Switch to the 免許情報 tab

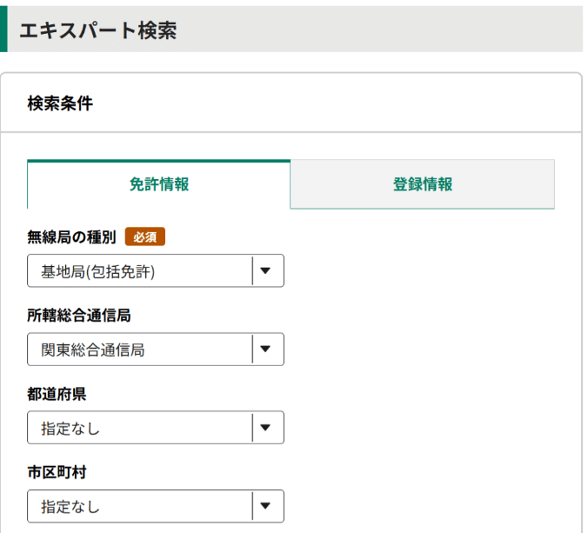pos(159,184)
